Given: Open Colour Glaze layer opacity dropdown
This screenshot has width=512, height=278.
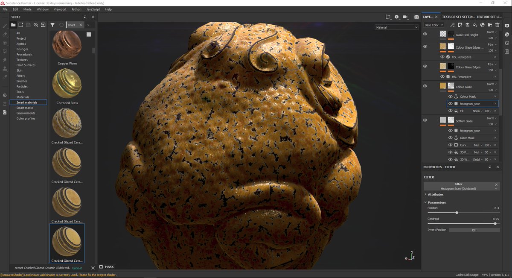Looking at the screenshot, I should [492, 90].
